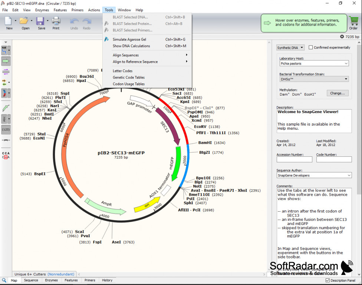Screen dimensions: 362x285
Task: Expand the Align Sequences submenu
Action: [147, 55]
